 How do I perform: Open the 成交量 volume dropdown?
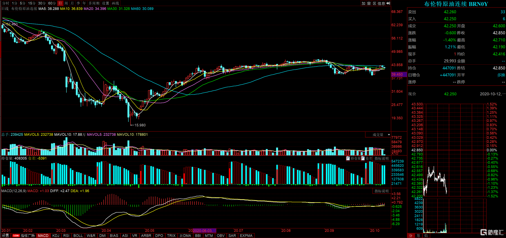tap(378, 135)
